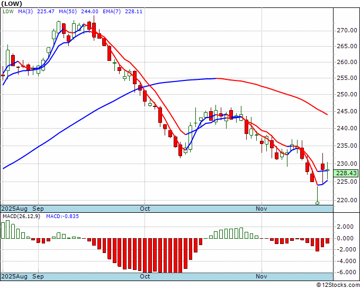This screenshot has height=289, width=360.
Task: Click 2025Aug on the price chart axis
Action: [x=14, y=209]
